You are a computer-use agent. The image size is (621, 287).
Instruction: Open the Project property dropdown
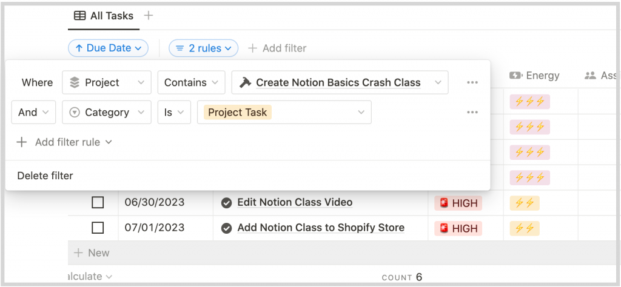tap(107, 82)
